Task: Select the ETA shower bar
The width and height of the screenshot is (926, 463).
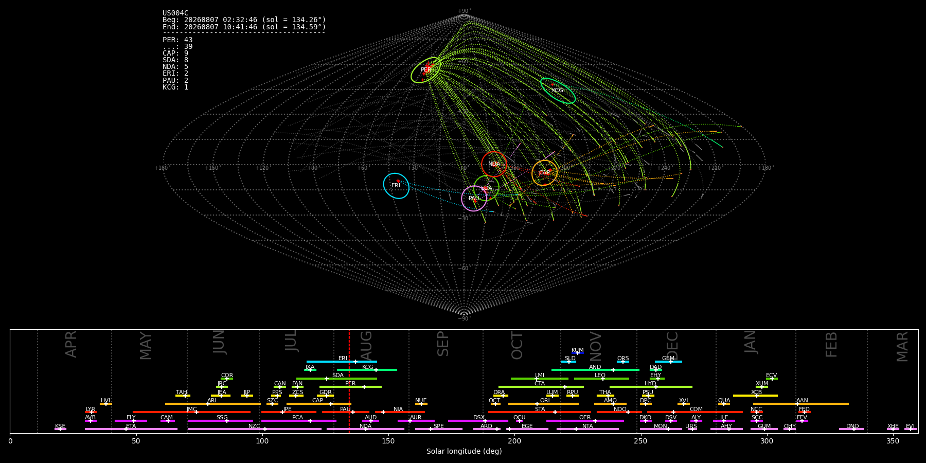Action: pos(131,429)
